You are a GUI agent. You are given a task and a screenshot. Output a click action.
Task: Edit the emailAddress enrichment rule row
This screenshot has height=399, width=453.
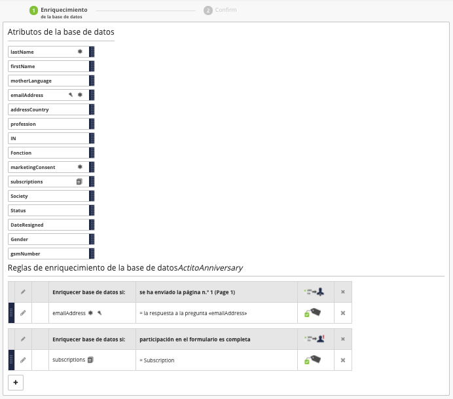pos(23,313)
